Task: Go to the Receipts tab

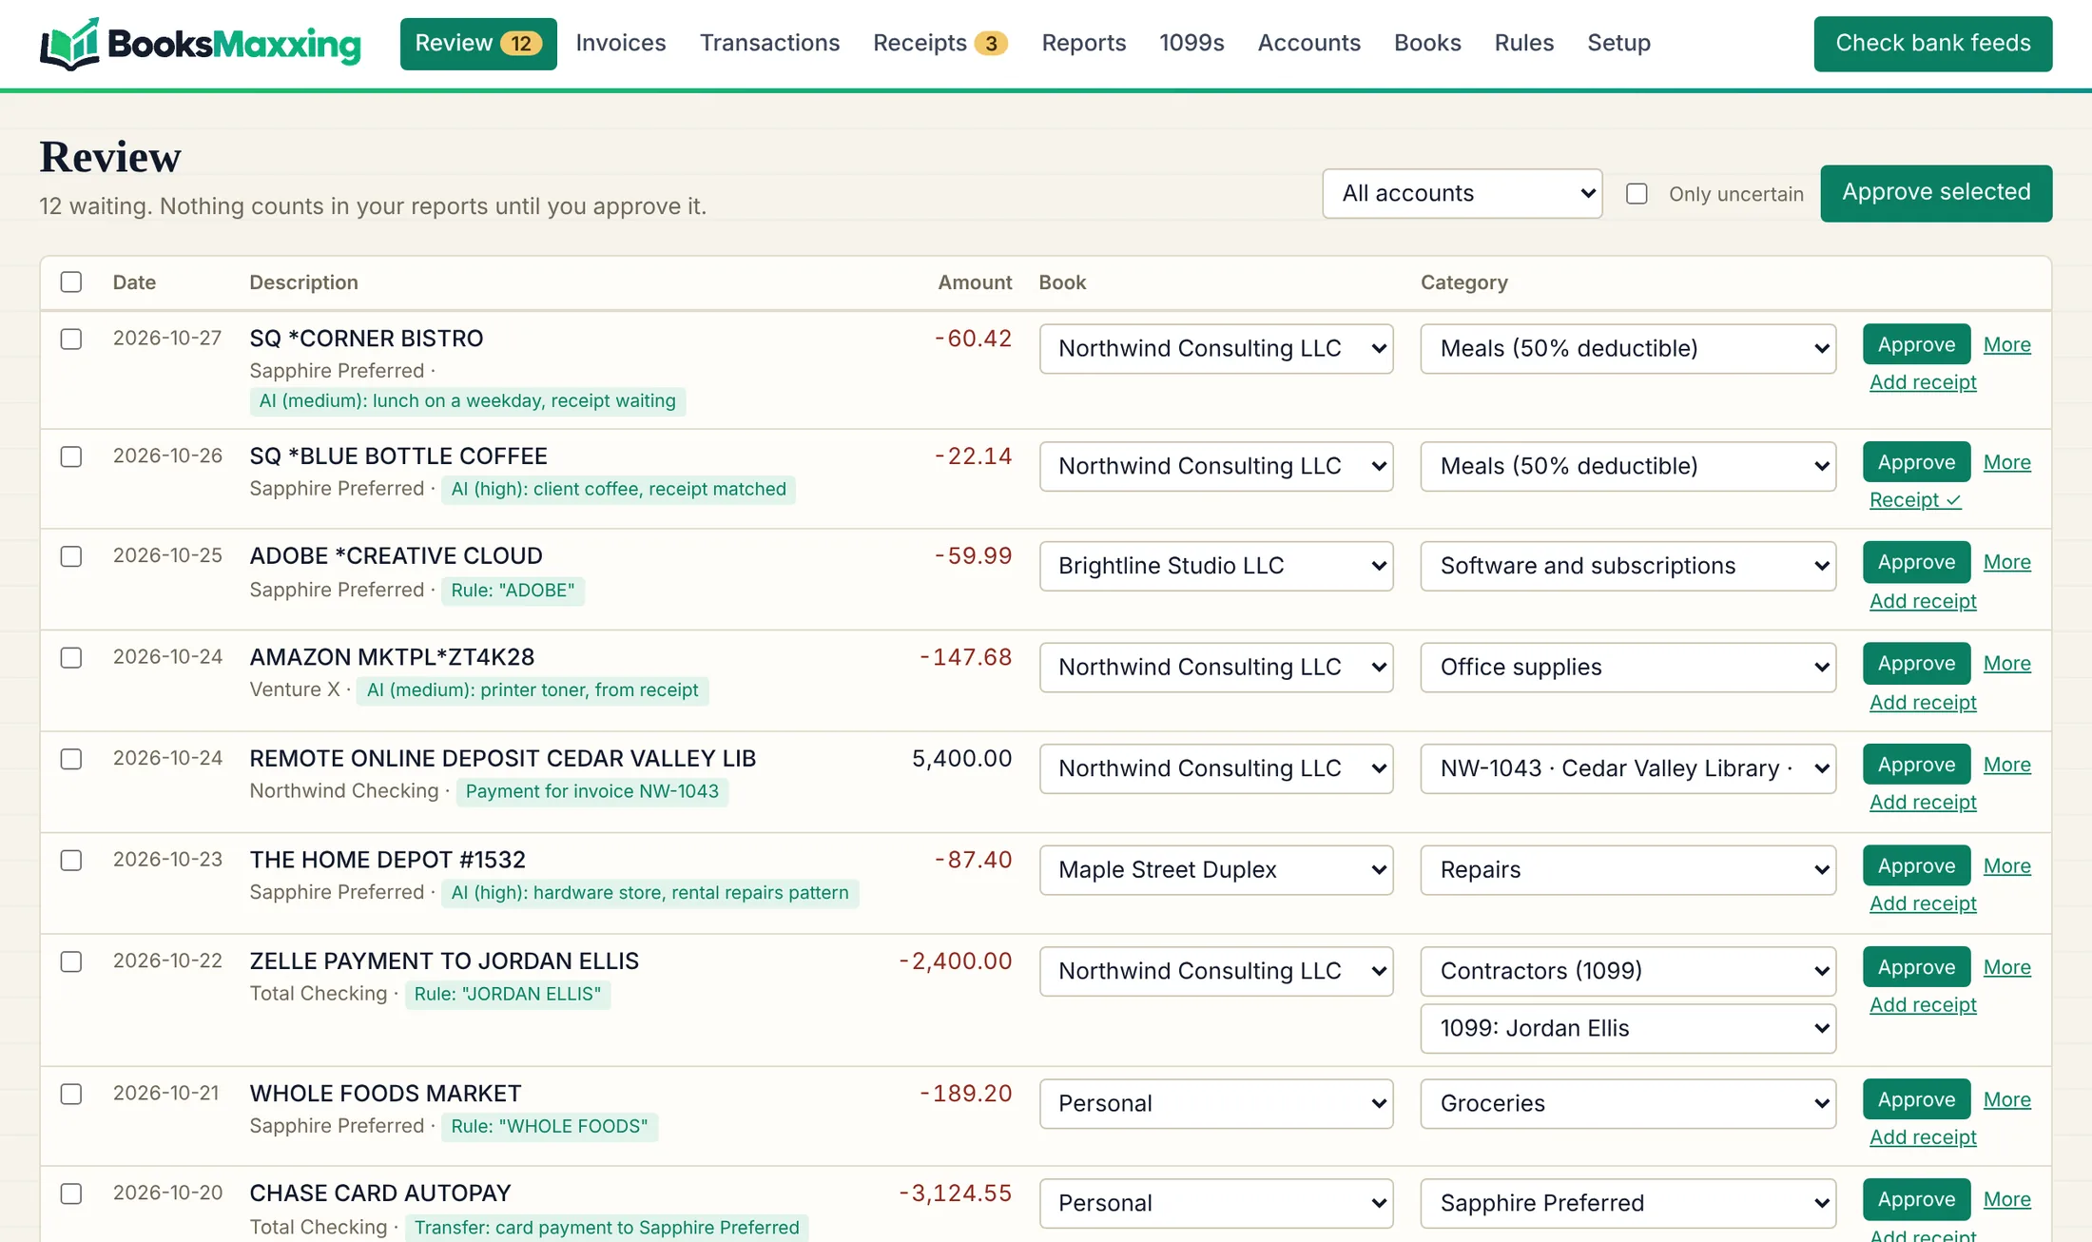Action: point(939,44)
